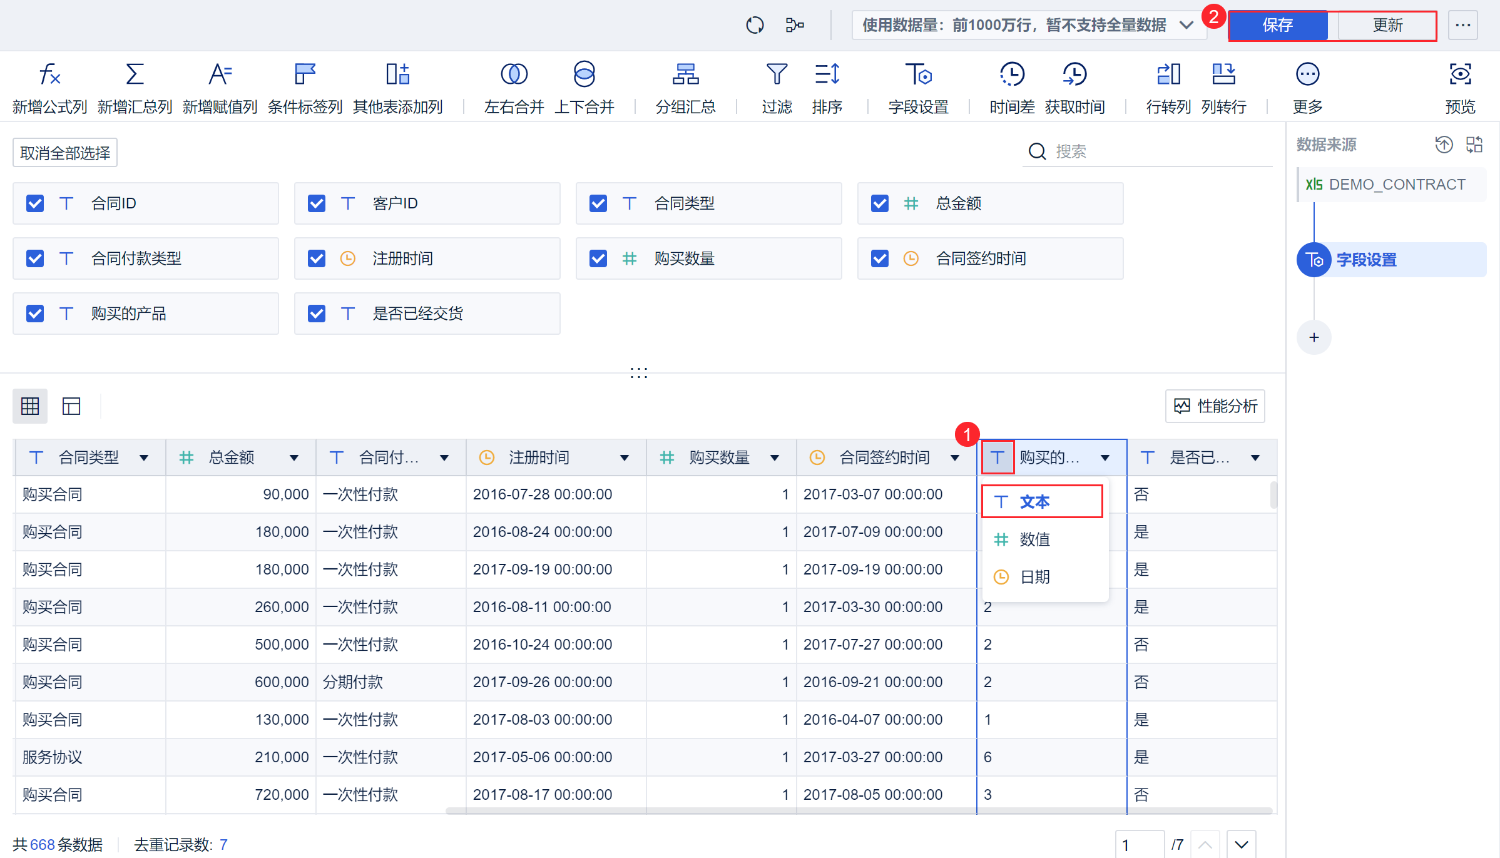
Task: Choose 日期 in the type menu
Action: (1034, 577)
